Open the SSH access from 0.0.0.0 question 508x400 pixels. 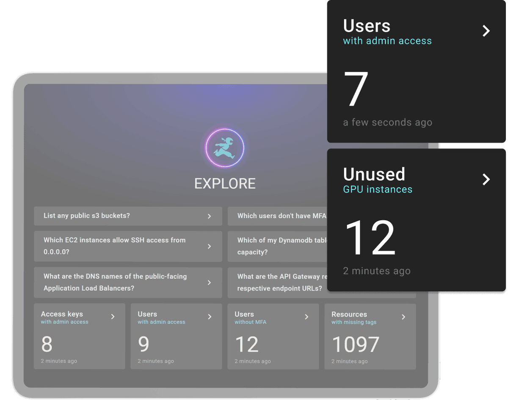point(128,246)
